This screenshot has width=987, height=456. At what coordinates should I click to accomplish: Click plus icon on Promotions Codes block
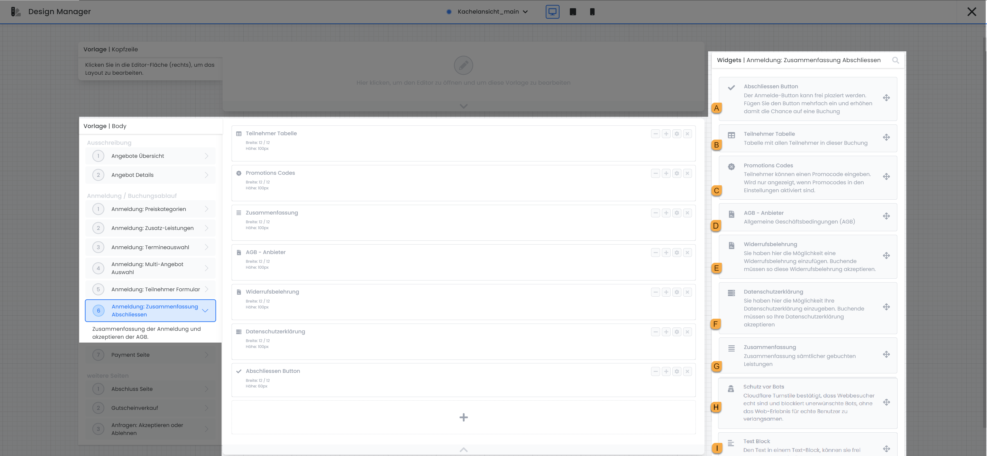coord(666,173)
